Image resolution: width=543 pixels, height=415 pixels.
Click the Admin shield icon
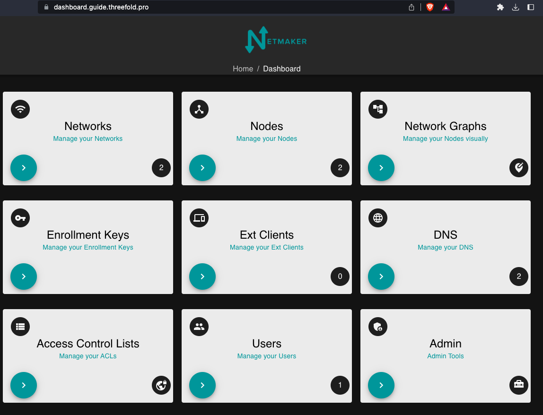(378, 327)
